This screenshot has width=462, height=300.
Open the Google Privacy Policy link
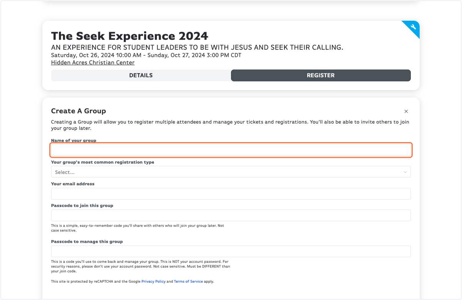tap(154, 282)
